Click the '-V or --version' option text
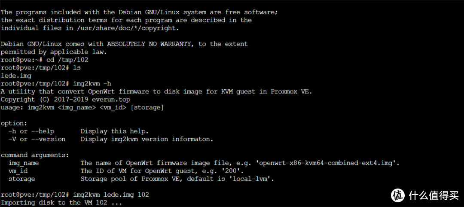 pyautogui.click(x=37, y=139)
